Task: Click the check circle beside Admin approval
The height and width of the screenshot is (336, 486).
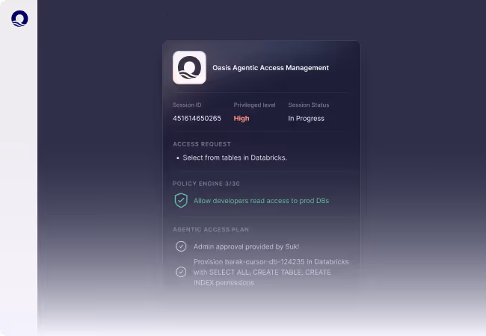Action: pos(181,246)
